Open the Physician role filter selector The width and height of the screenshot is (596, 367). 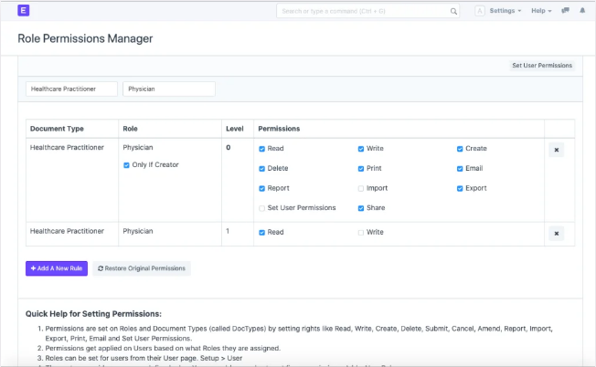point(168,89)
